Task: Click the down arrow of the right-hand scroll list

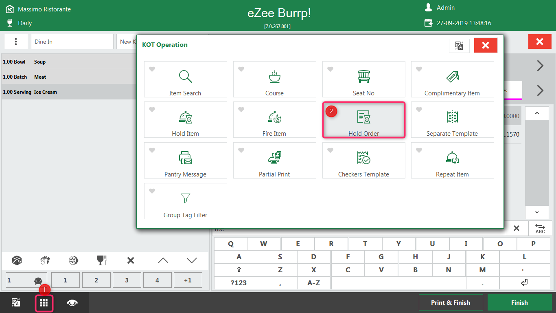Action: (537, 212)
